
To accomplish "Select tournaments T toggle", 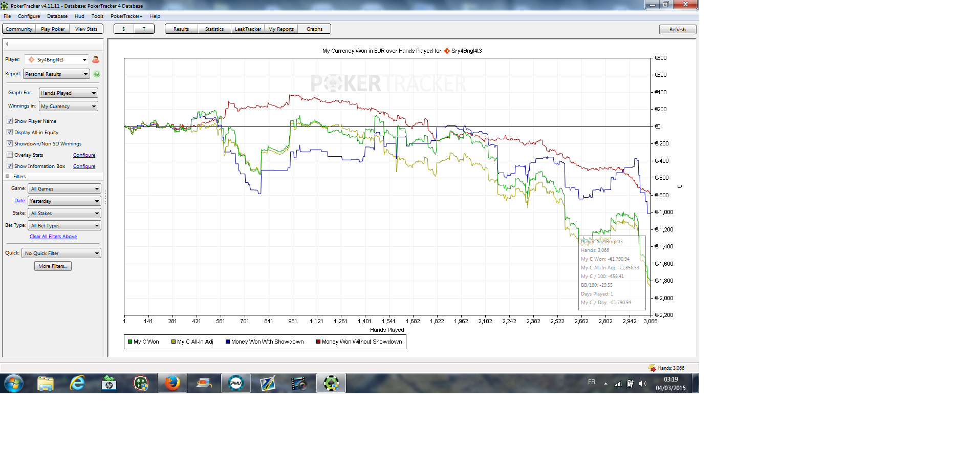I will tap(144, 29).
